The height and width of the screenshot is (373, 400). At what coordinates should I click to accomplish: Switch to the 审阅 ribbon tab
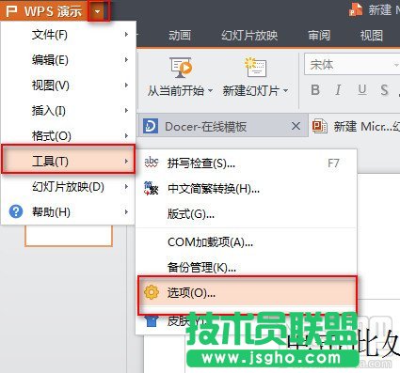(319, 35)
